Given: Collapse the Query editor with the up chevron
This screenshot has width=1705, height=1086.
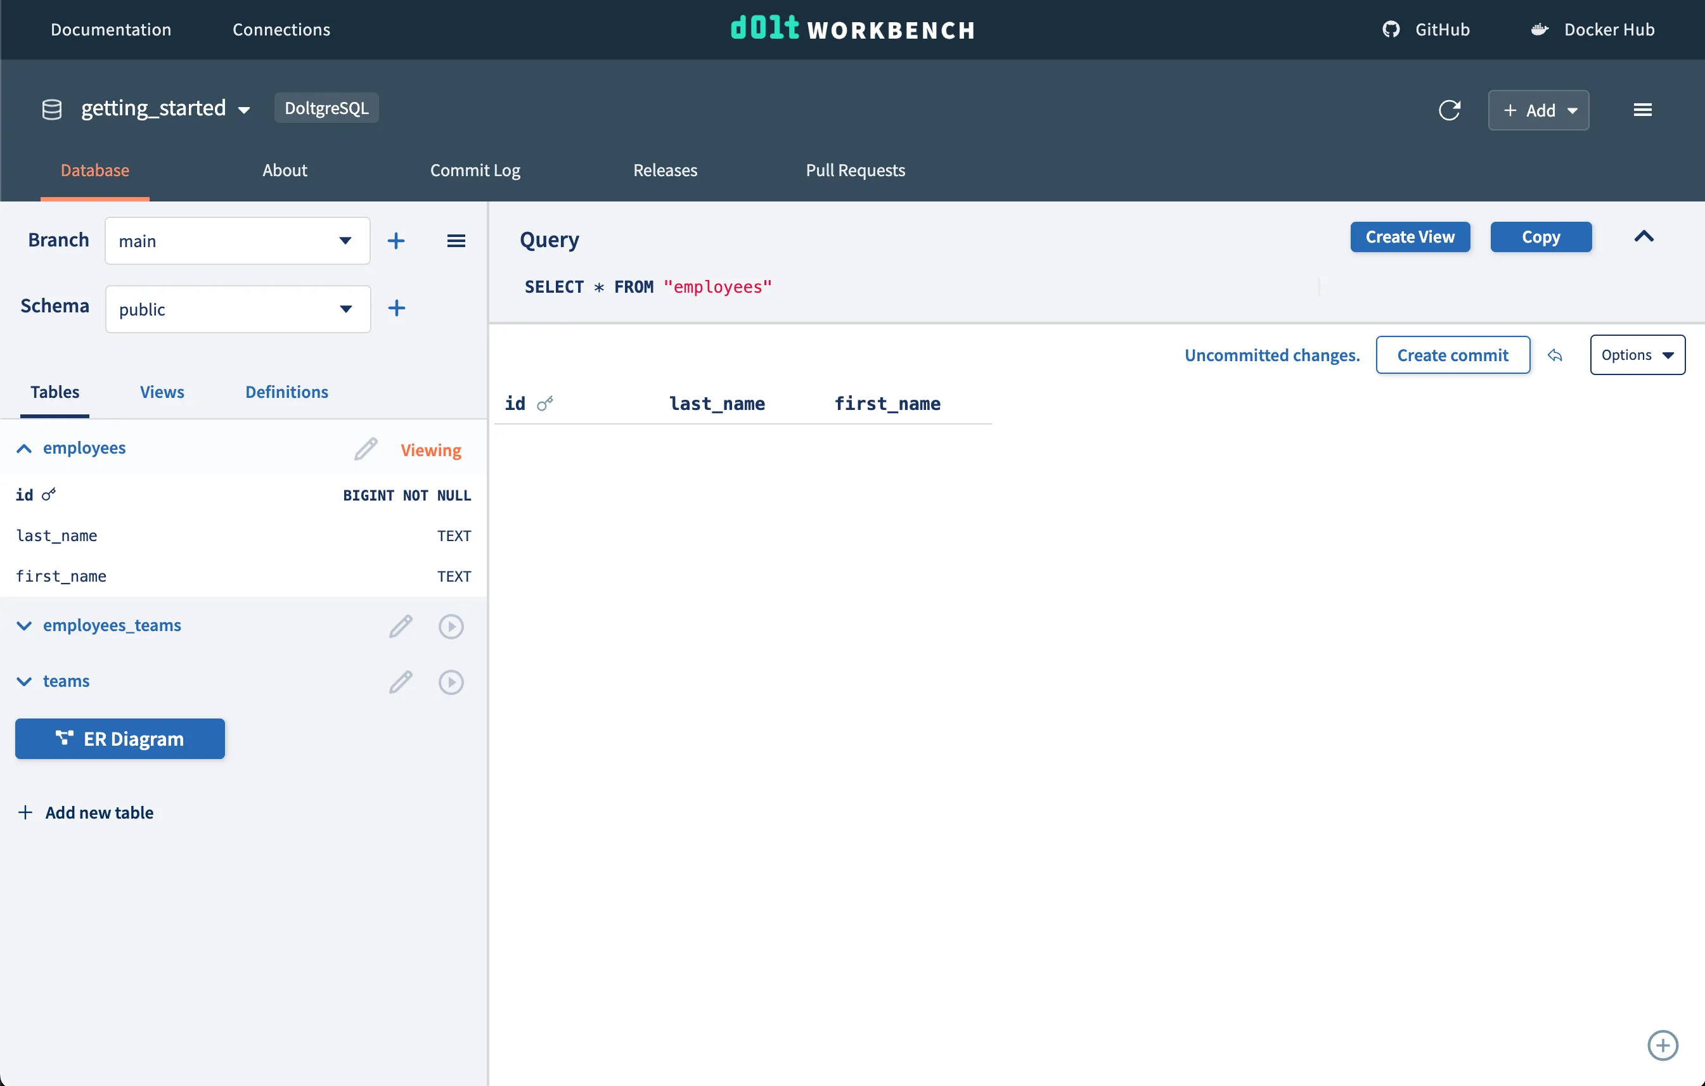Looking at the screenshot, I should (x=1644, y=236).
